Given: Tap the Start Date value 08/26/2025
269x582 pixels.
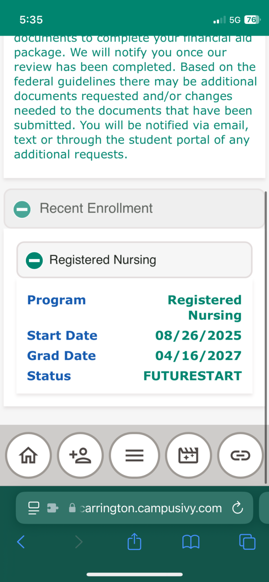Looking at the screenshot, I should point(198,335).
